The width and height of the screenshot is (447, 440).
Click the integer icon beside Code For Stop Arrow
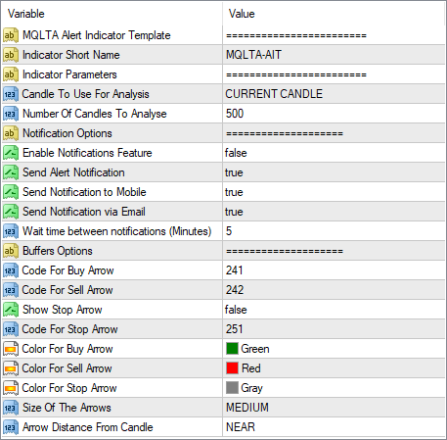click(11, 329)
